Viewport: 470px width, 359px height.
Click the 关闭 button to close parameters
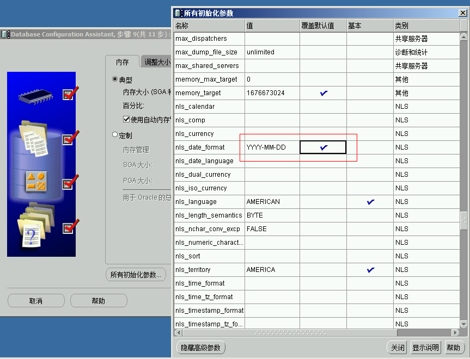396,347
